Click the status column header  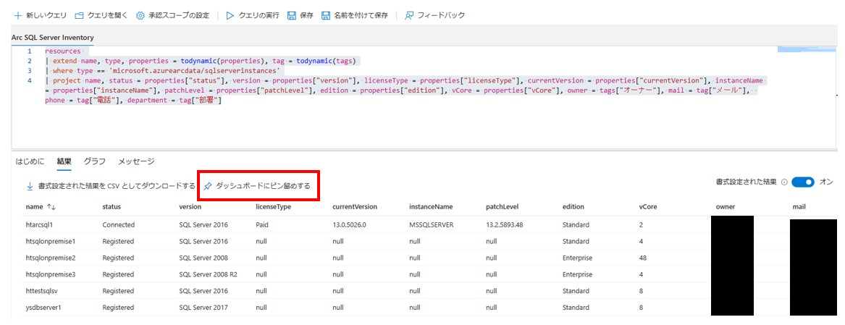pyautogui.click(x=112, y=206)
